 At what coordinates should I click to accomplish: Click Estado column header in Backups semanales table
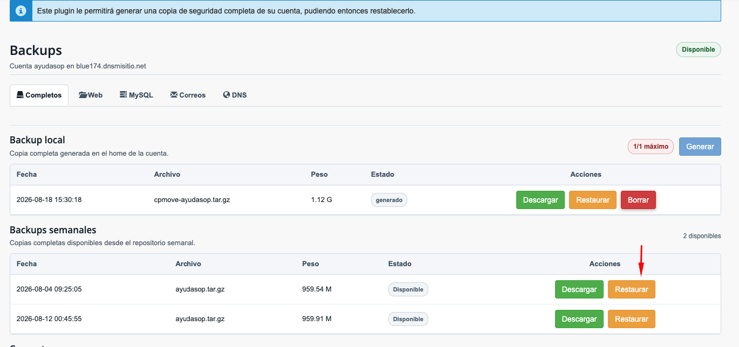pos(400,264)
